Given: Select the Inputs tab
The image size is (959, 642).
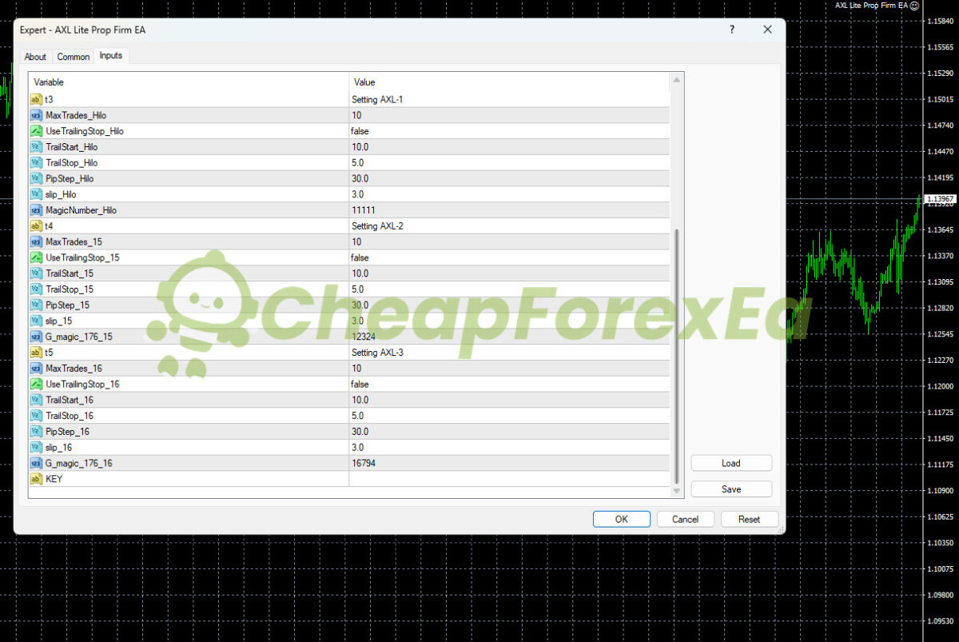Looking at the screenshot, I should [x=111, y=56].
